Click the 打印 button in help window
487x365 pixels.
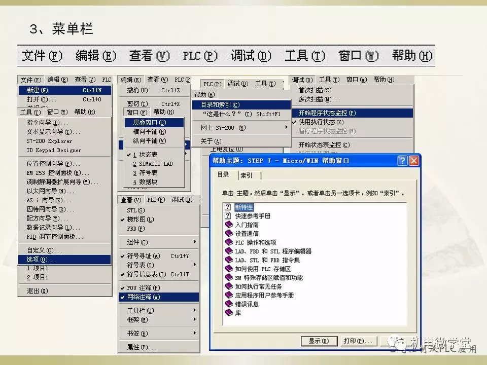(x=358, y=341)
